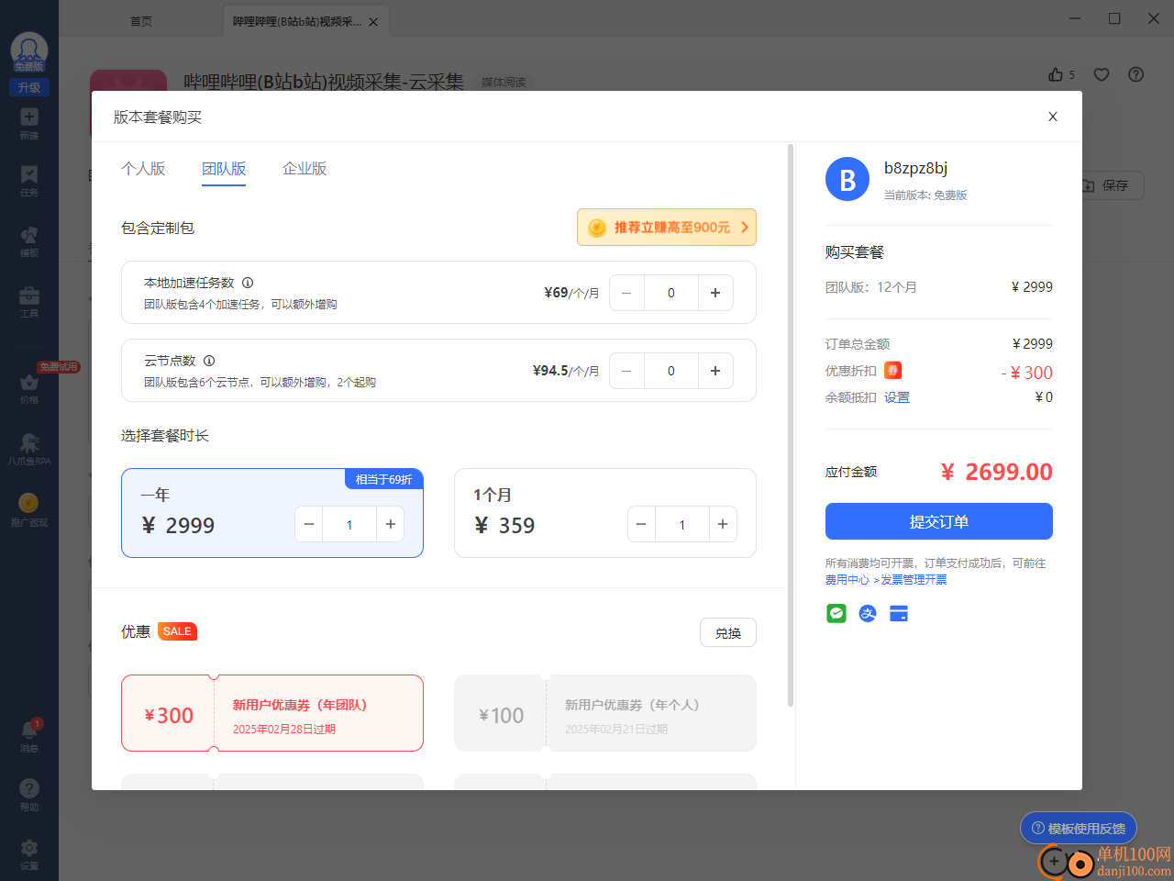
Task: Click info icon next to 云节点数
Action: pos(209,361)
